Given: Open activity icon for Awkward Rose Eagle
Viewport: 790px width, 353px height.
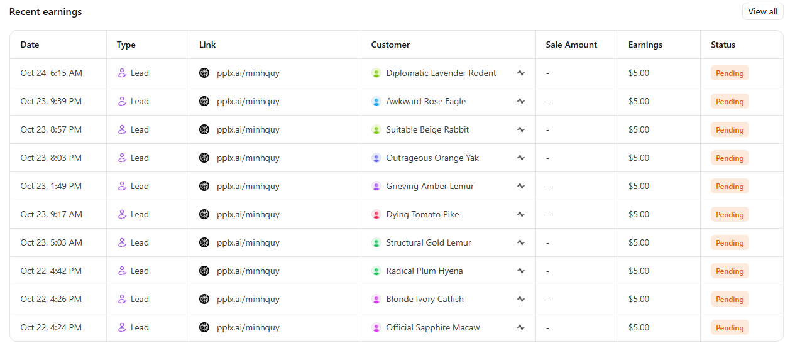Looking at the screenshot, I should [521, 101].
